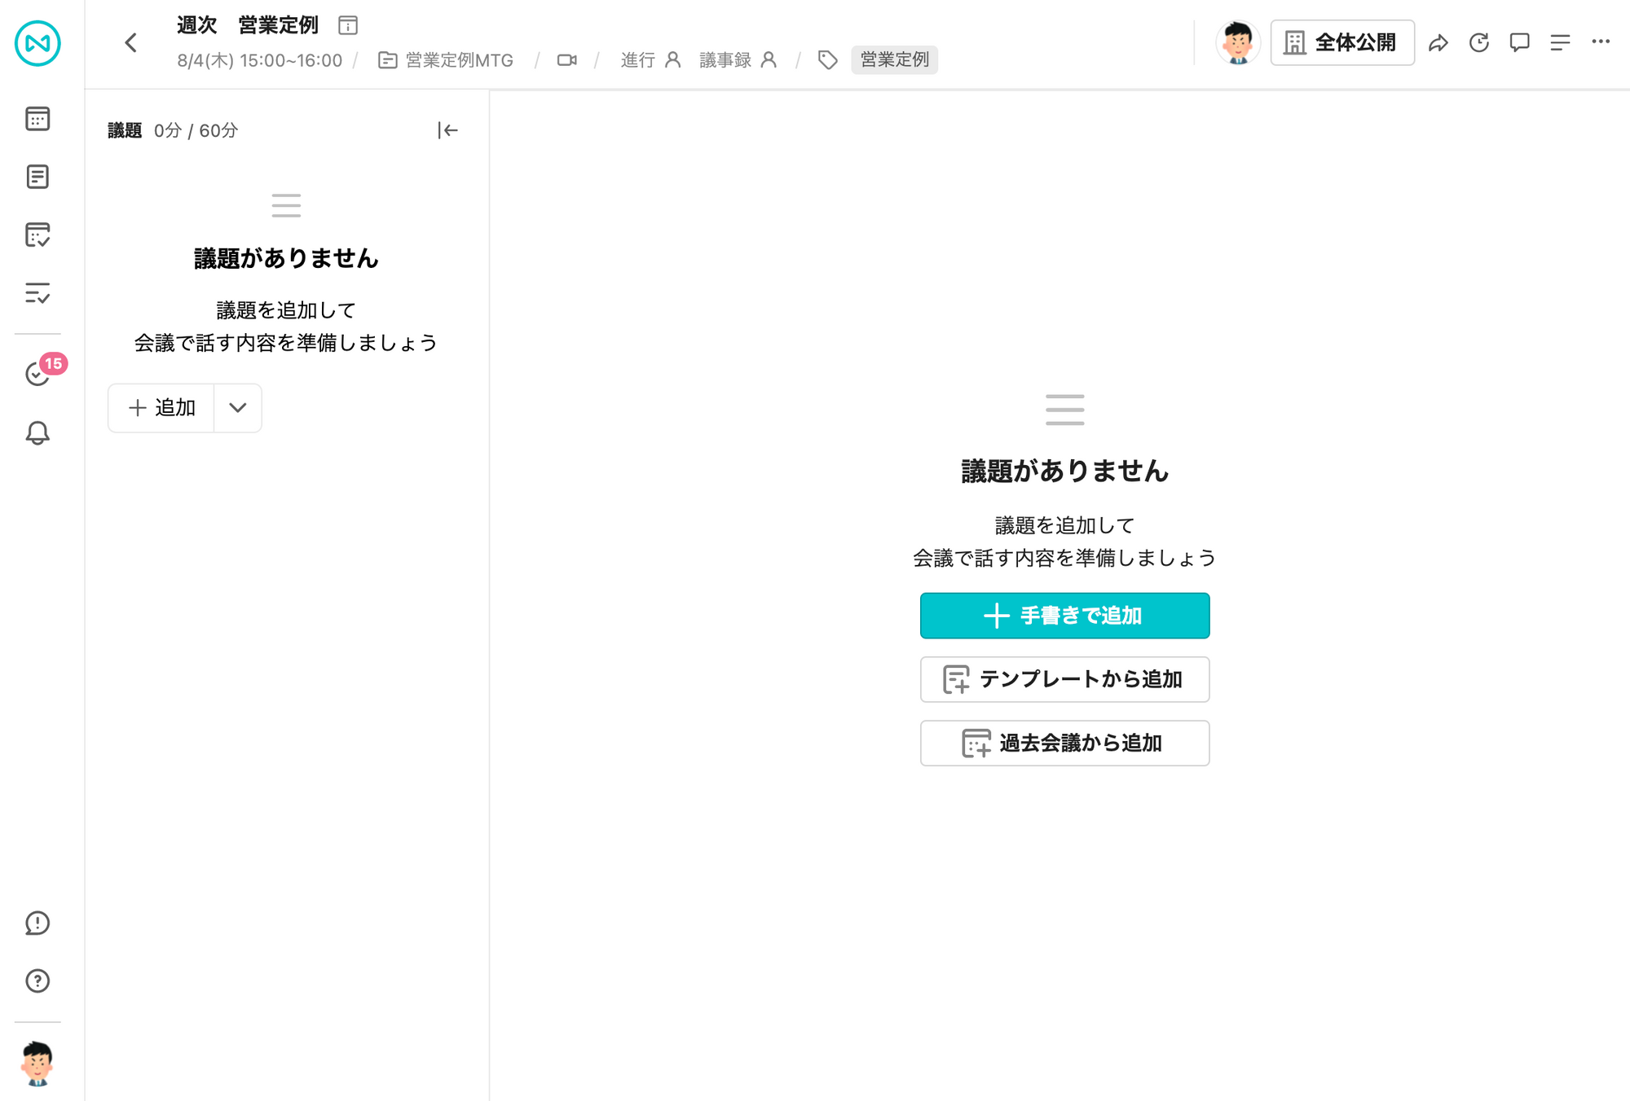This screenshot has width=1630, height=1101.
Task: Open the 全体公開 visibility setting
Action: point(1342,42)
